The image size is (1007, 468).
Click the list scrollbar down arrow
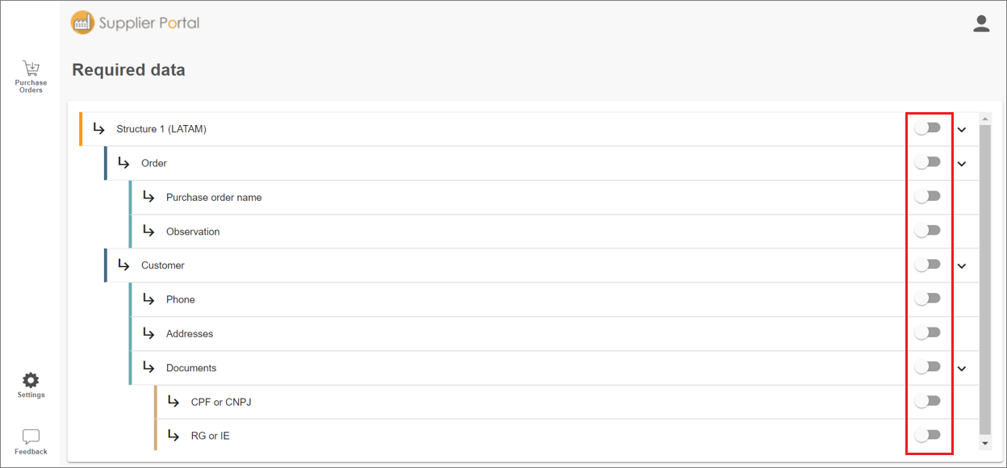pos(984,443)
